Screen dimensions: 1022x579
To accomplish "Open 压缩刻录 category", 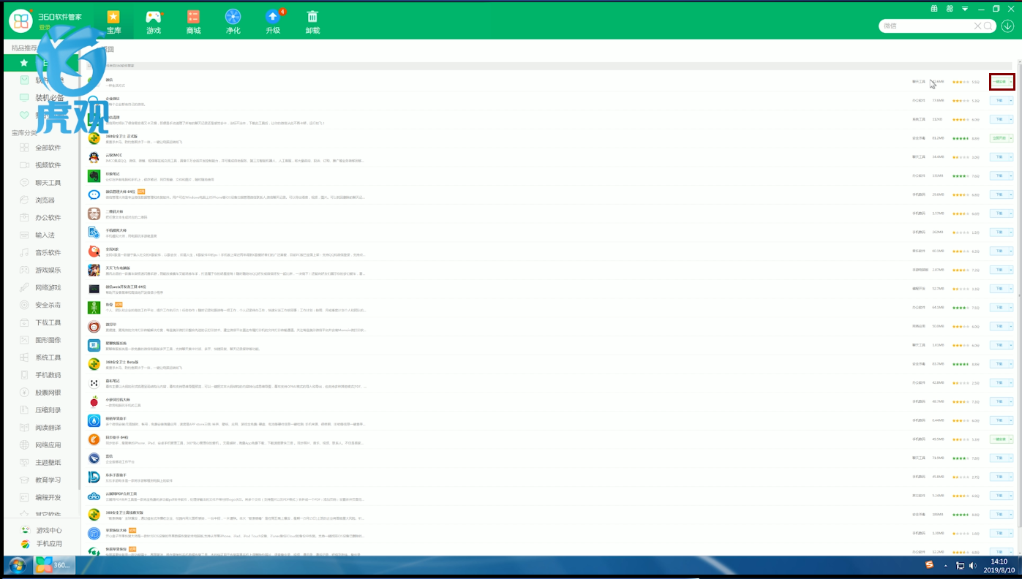I will tap(48, 410).
